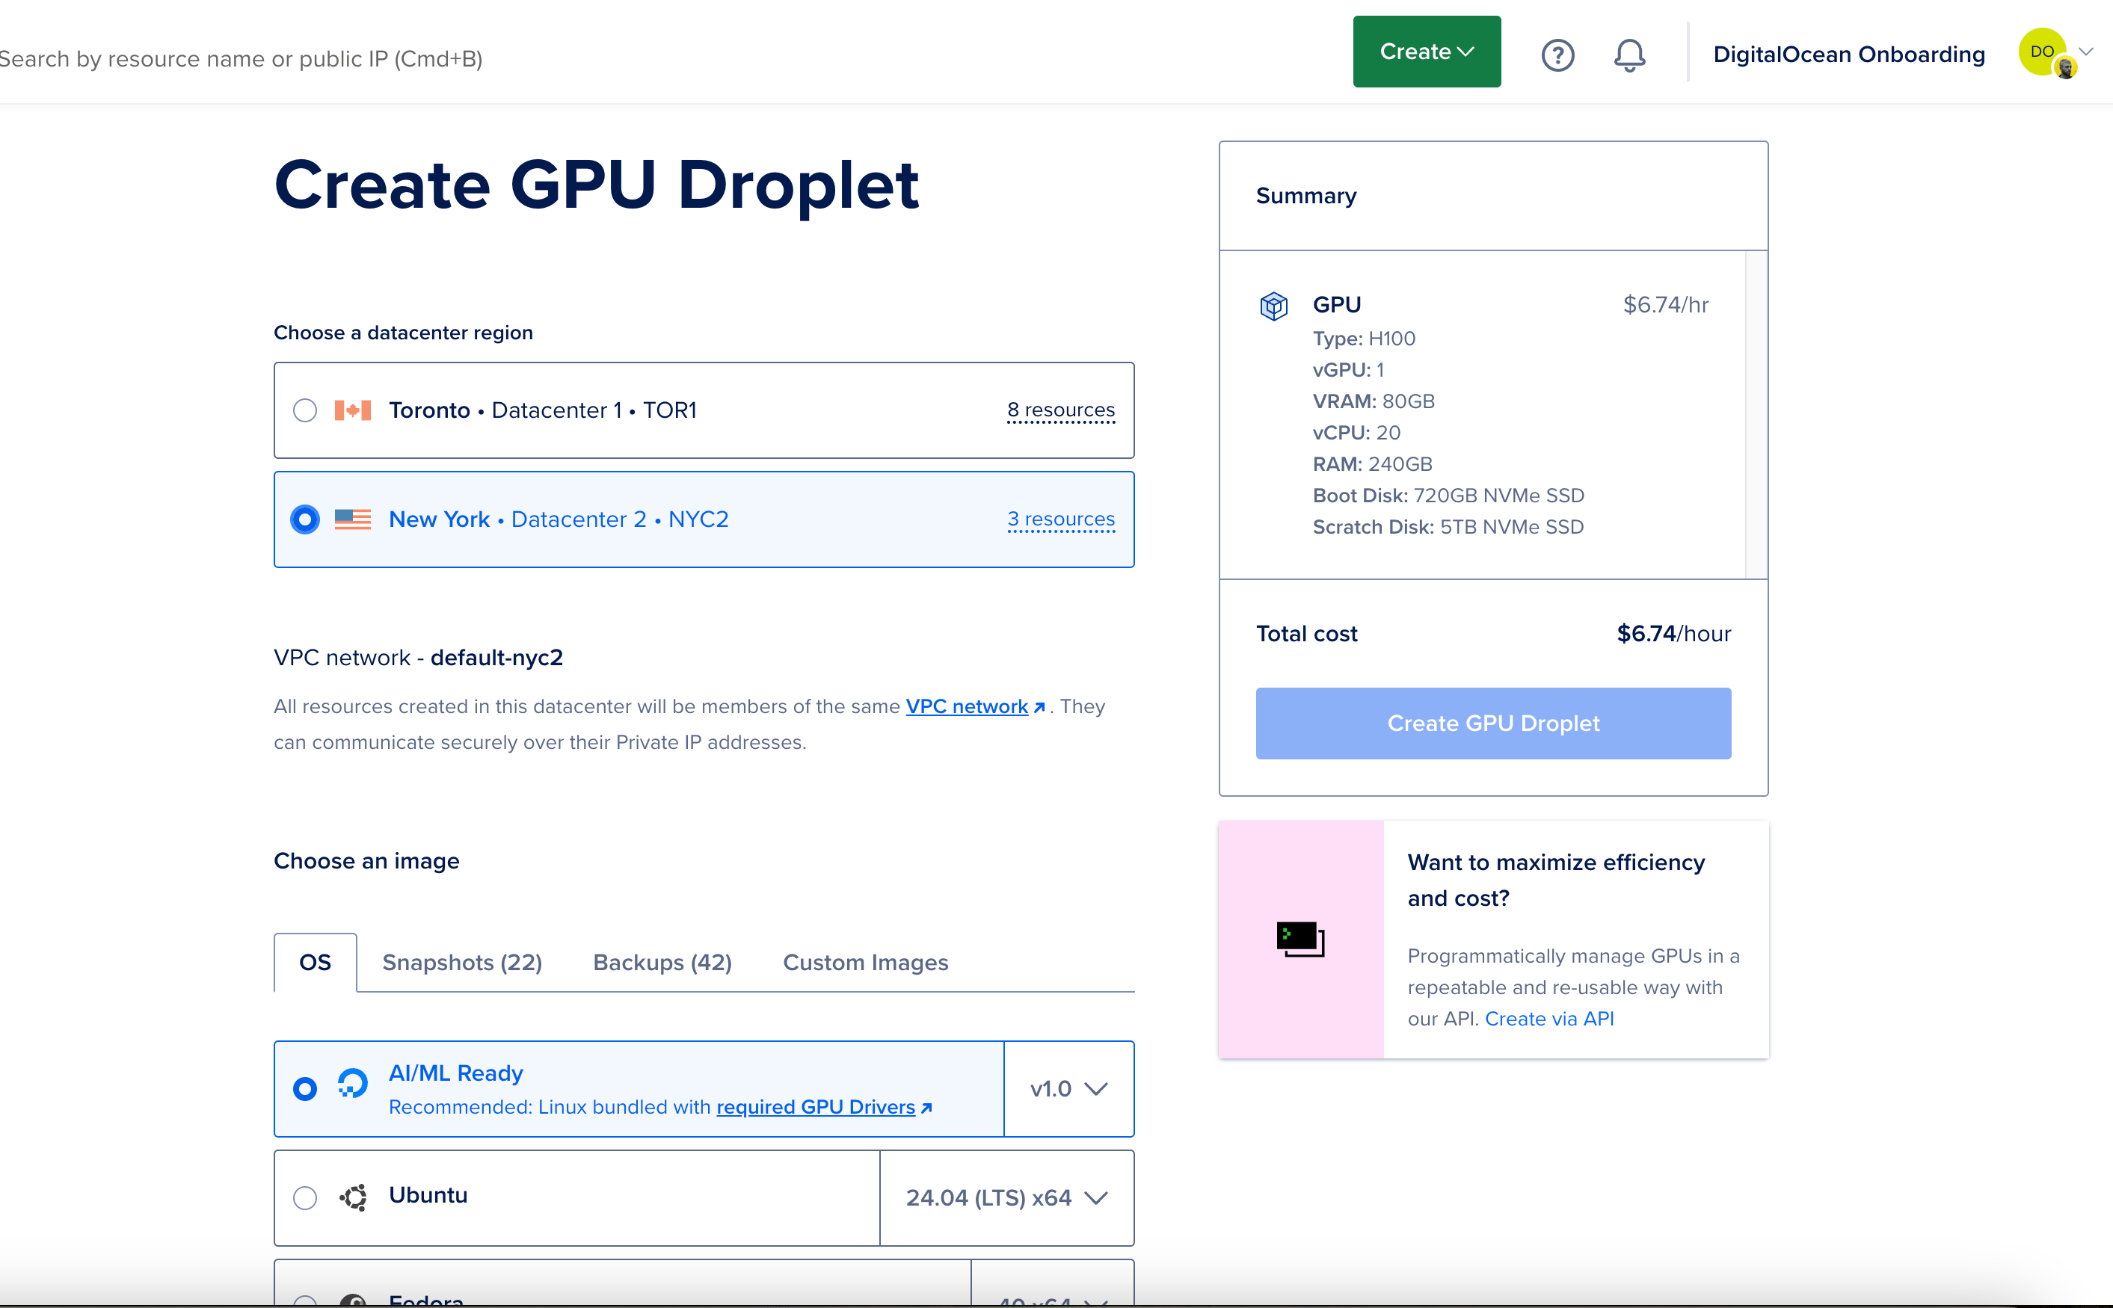Click the Canada flag icon for Toronto
This screenshot has height=1308, width=2113.
[353, 410]
